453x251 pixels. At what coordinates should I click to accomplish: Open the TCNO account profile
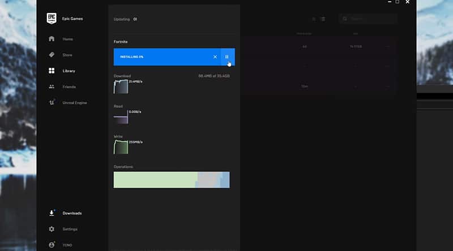[x=67, y=245]
